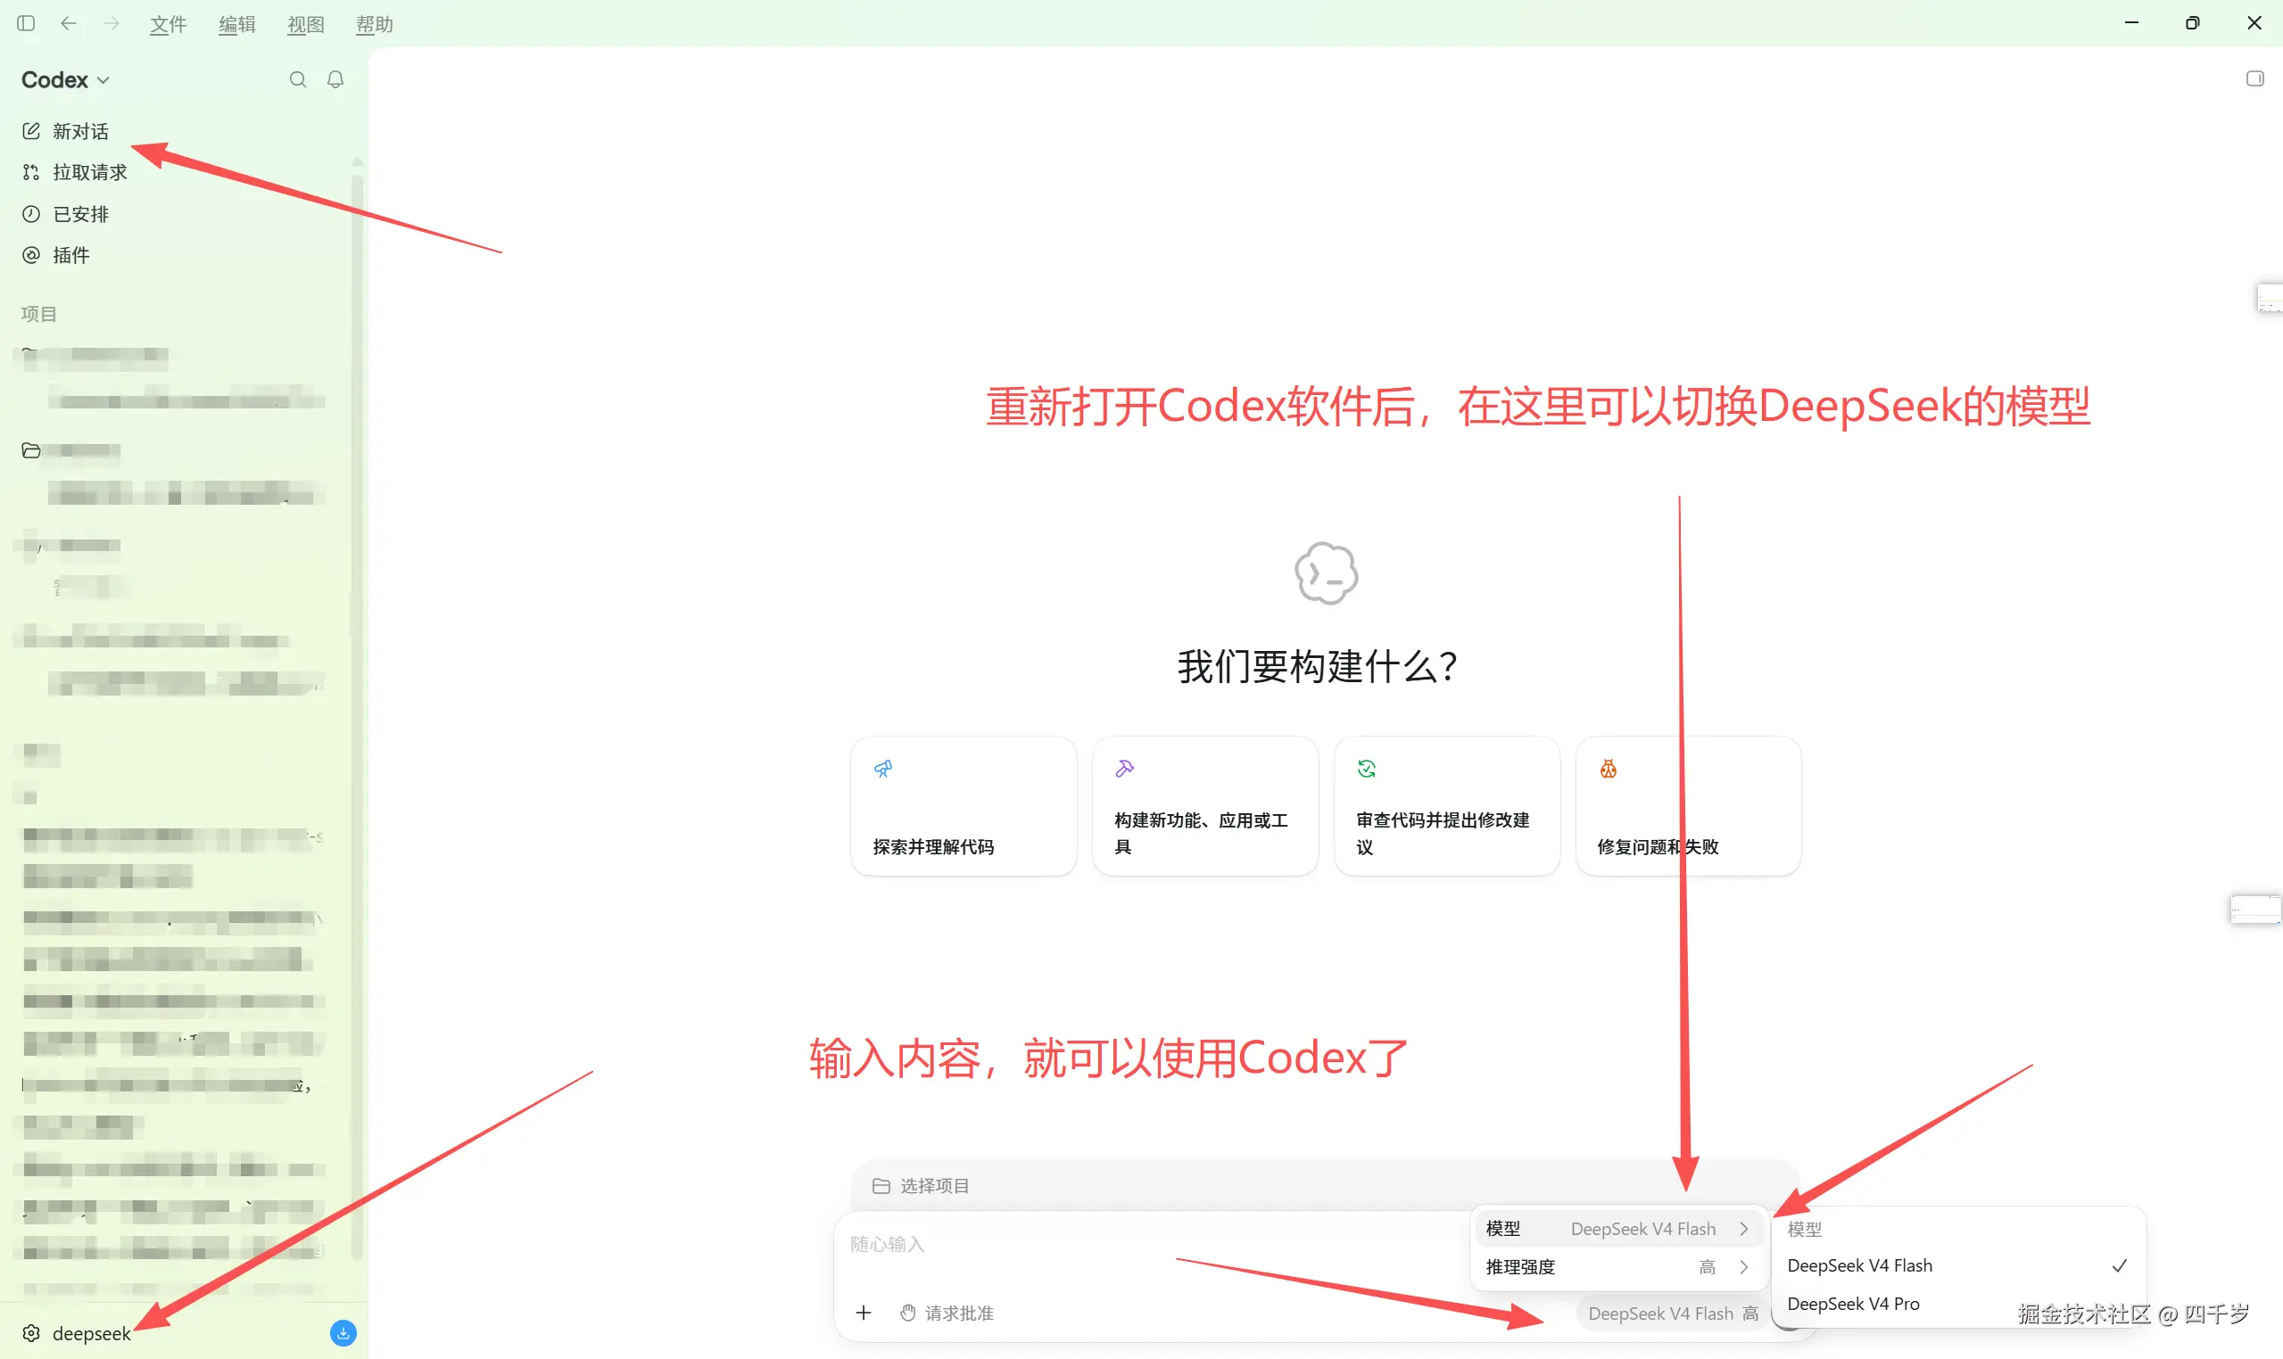The width and height of the screenshot is (2283, 1359).
Task: Open the search icon in sidebar
Action: pyautogui.click(x=298, y=79)
